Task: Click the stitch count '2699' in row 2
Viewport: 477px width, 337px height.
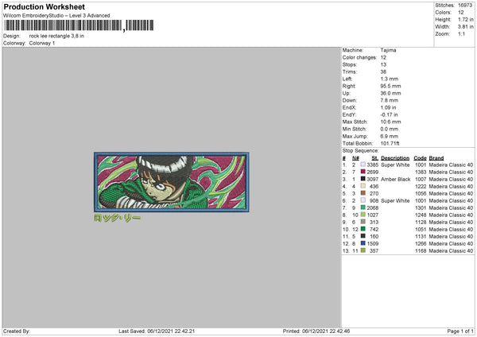Action: click(373, 172)
